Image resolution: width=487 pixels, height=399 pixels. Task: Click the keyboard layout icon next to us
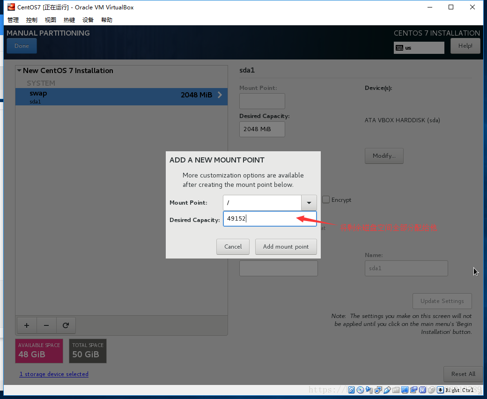coord(399,48)
